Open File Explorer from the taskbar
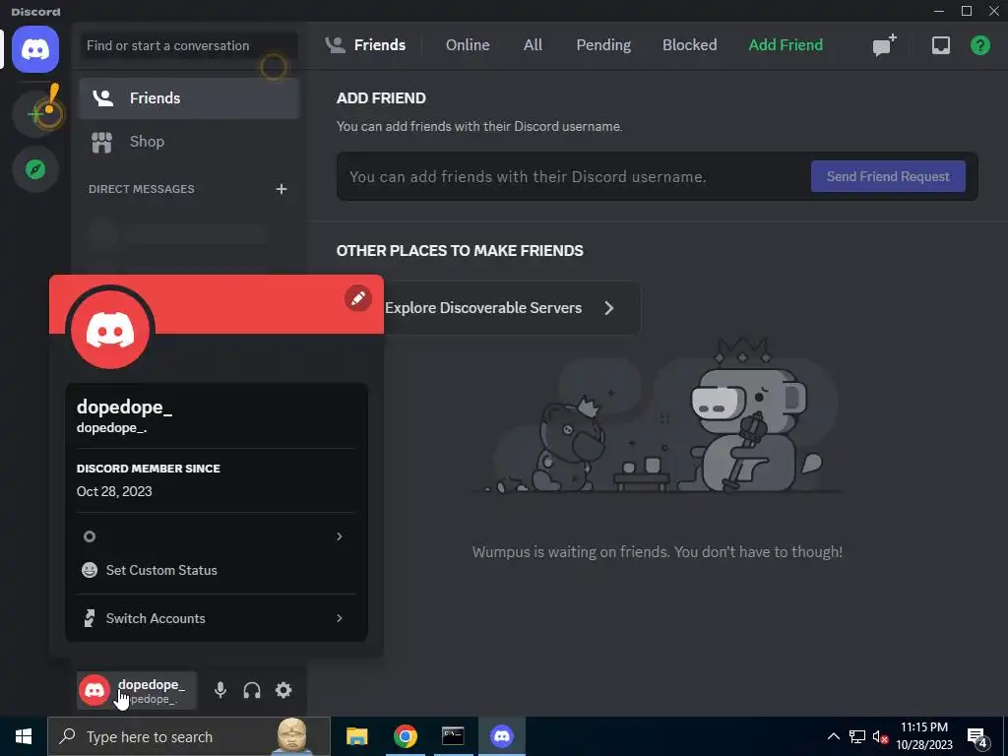The height and width of the screenshot is (756, 1008). point(356,736)
